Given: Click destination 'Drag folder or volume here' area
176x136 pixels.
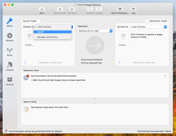Looking at the screenshot, I should 145,63.
